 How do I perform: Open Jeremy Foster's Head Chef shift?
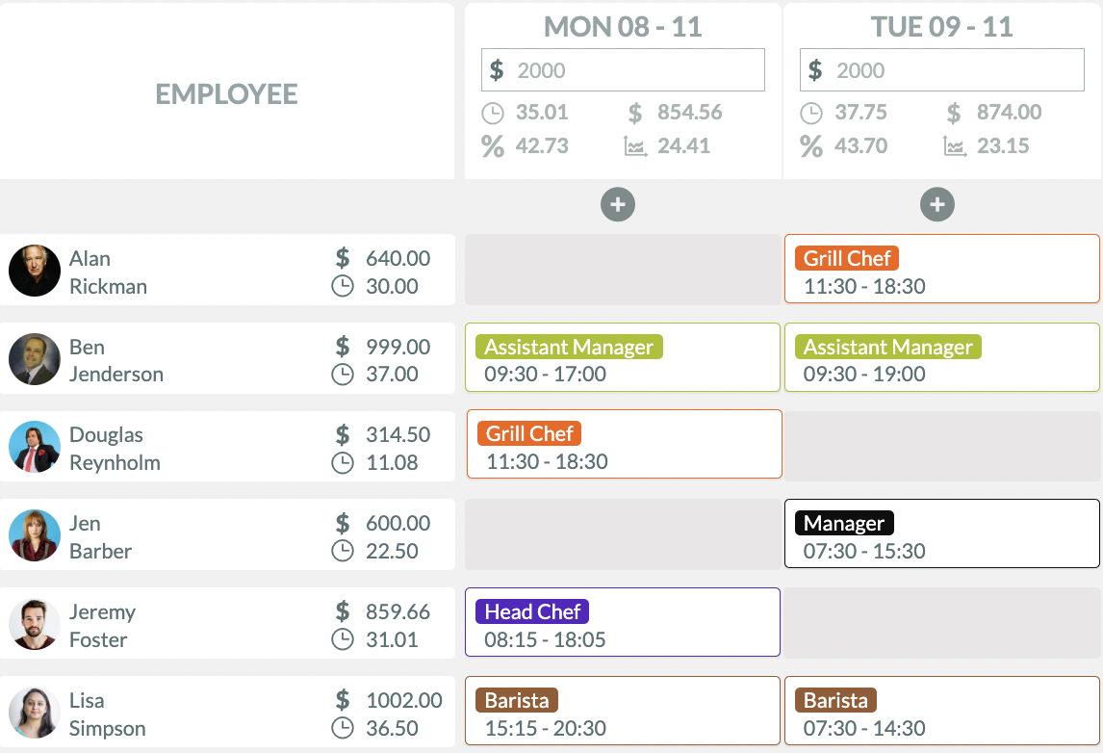(x=623, y=622)
